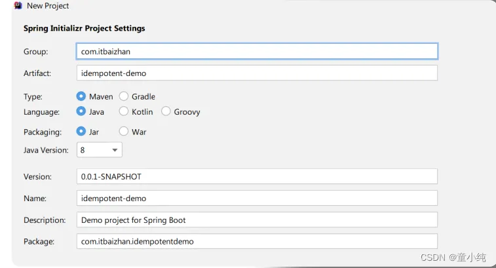496x268 pixels.
Task: Click the New Project window title
Action: click(48, 6)
